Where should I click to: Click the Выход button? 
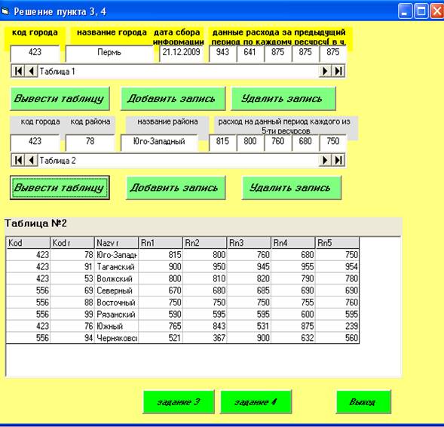point(363,402)
